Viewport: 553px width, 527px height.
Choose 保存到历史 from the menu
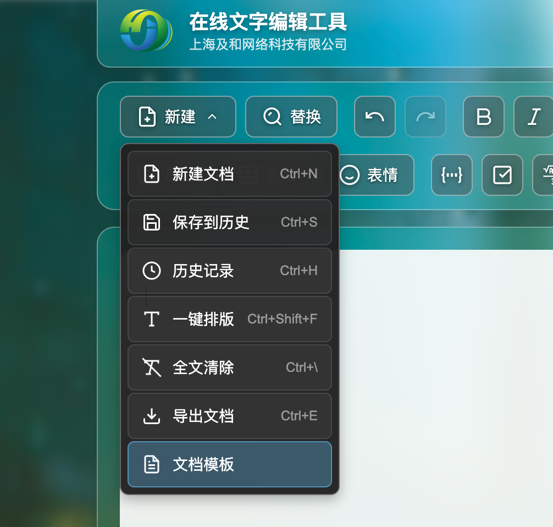tap(230, 222)
